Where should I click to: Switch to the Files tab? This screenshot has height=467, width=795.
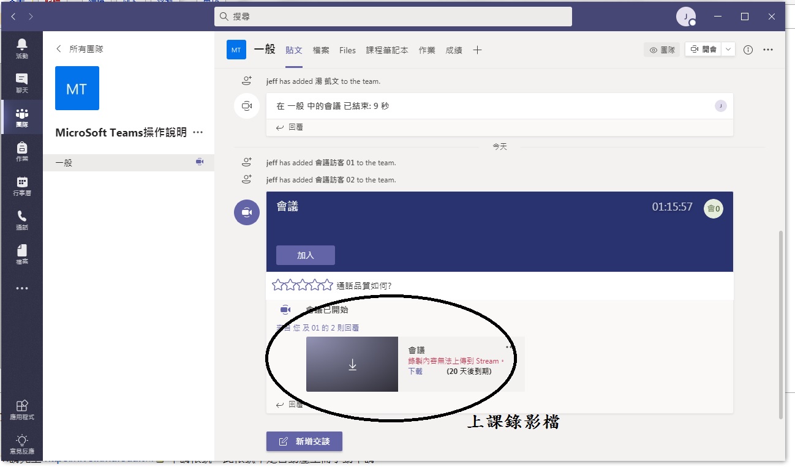point(347,50)
